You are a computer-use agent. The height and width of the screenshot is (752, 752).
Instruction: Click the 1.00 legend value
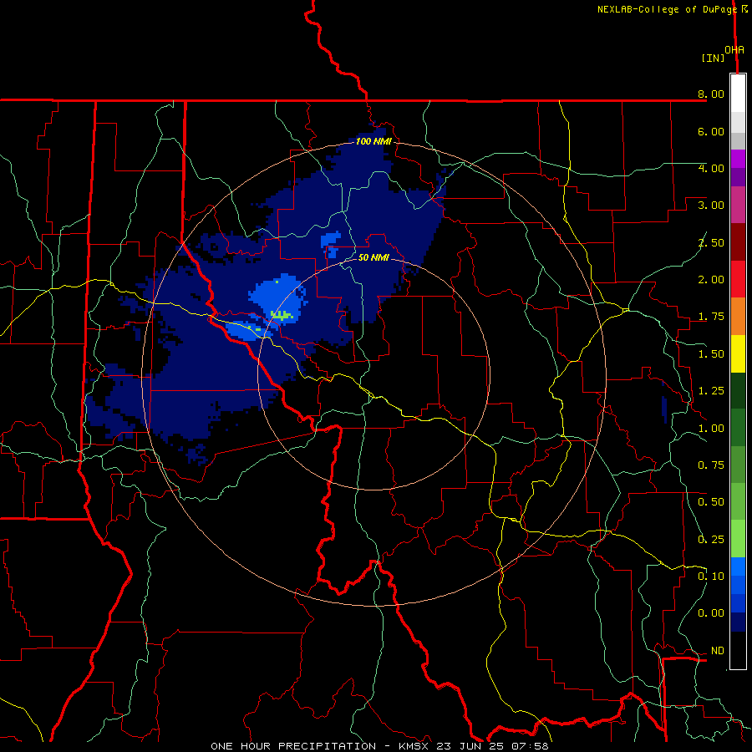pyautogui.click(x=711, y=429)
